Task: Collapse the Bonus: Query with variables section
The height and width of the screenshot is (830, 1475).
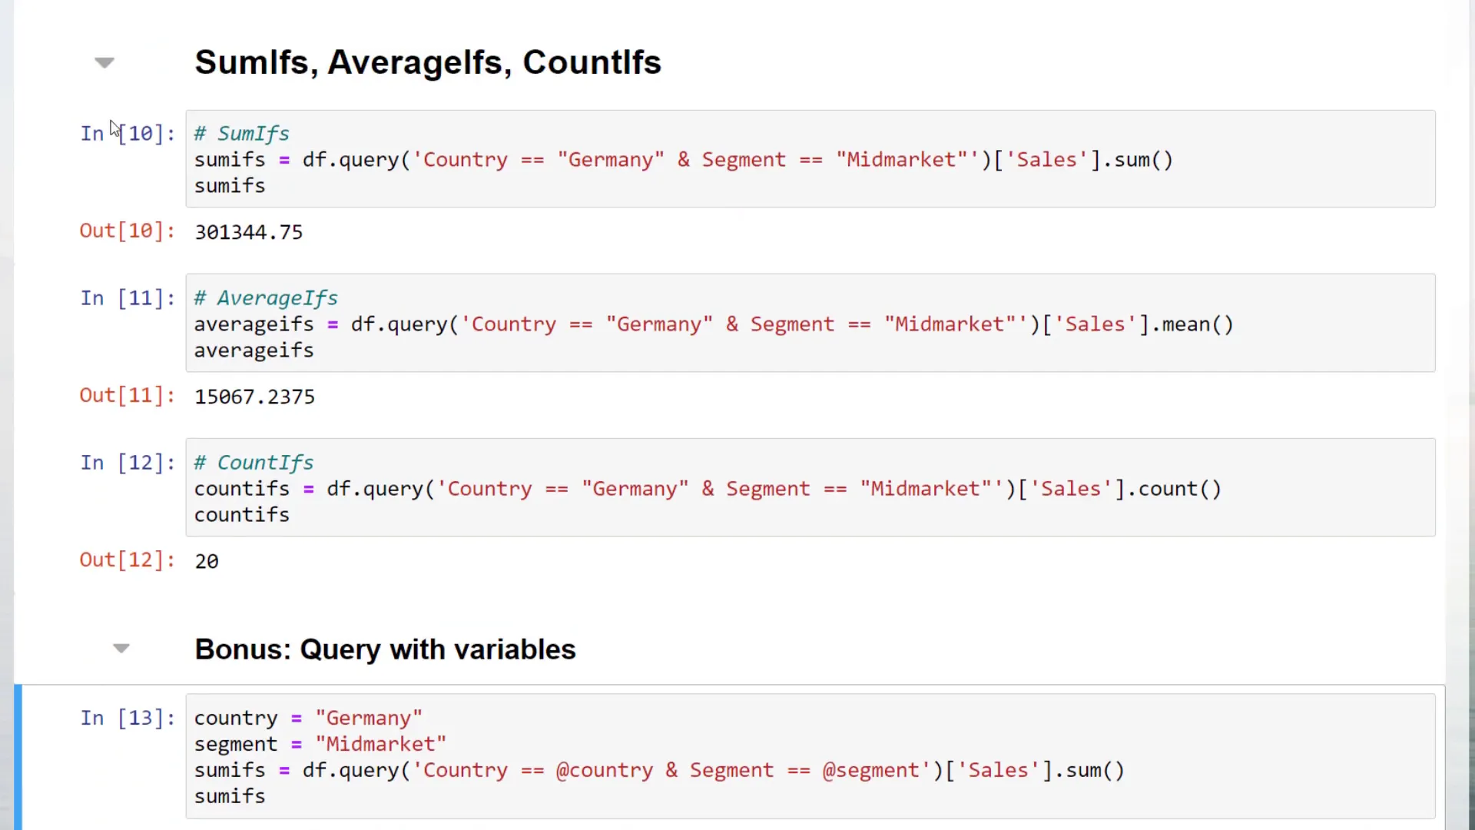Action: pos(121,649)
